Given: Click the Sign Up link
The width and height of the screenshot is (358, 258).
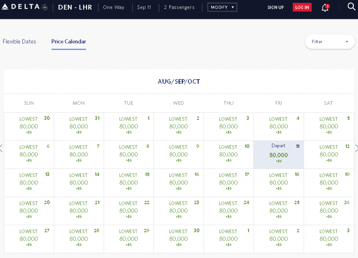Looking at the screenshot, I should click(276, 7).
